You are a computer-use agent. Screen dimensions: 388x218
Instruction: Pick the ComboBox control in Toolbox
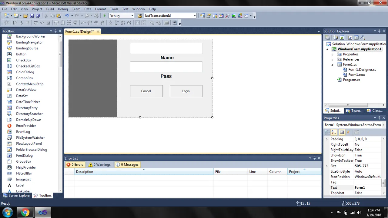coord(25,78)
